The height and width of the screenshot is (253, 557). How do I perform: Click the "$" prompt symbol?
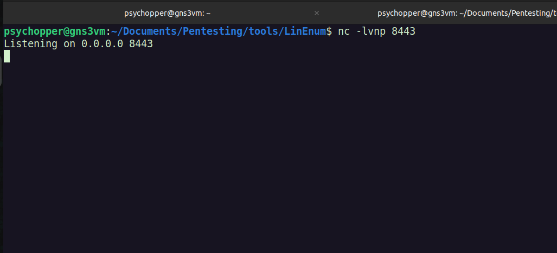coord(329,31)
